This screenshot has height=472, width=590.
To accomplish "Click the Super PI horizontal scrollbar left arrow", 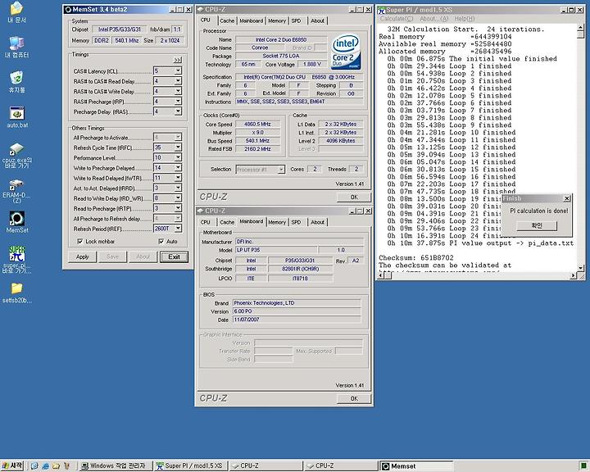I will pyautogui.click(x=380, y=275).
